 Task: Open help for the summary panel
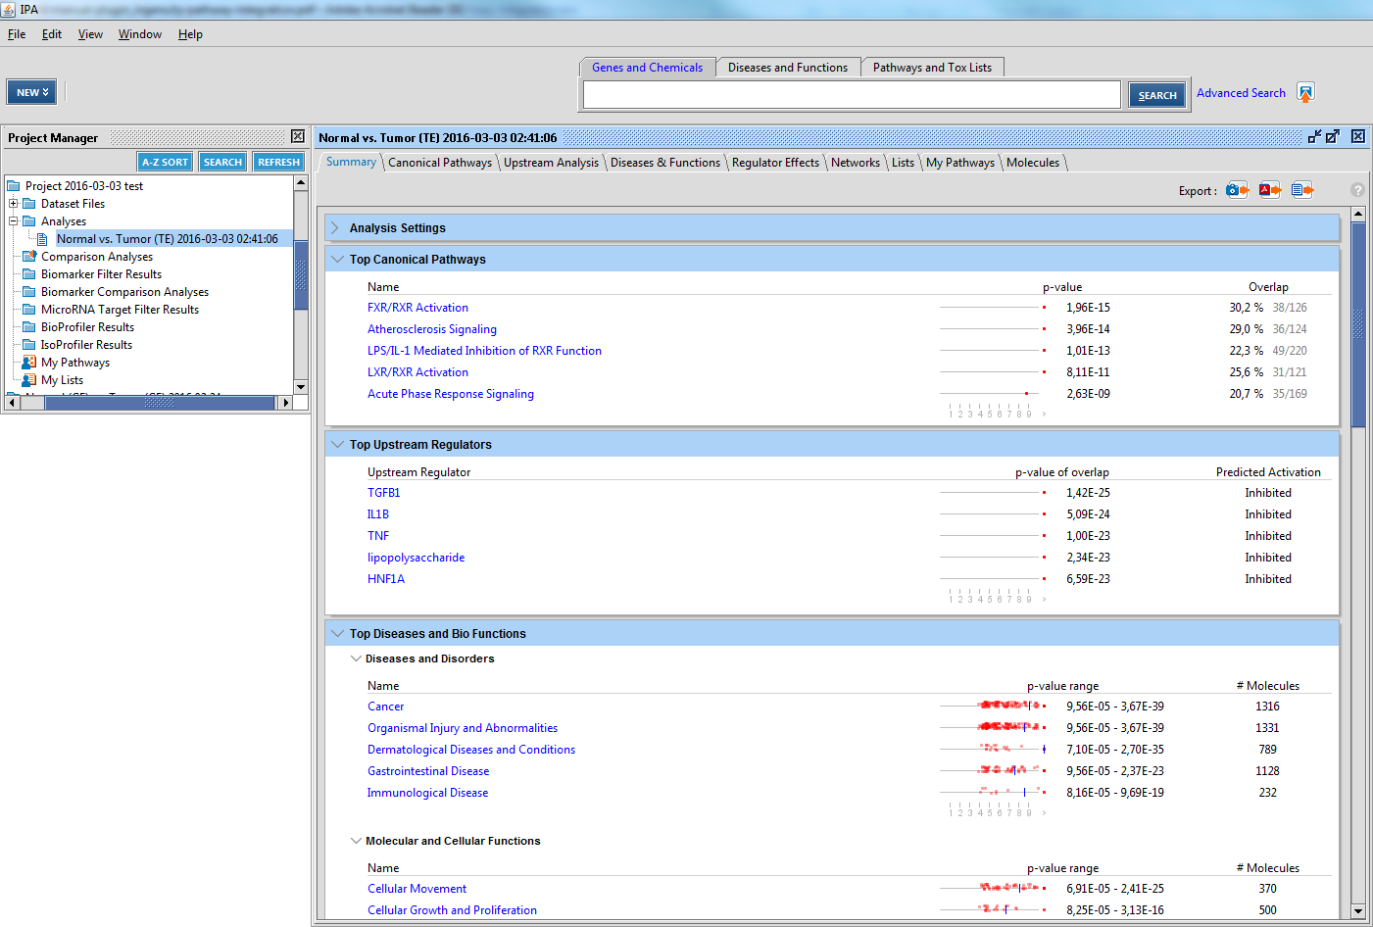(1357, 190)
